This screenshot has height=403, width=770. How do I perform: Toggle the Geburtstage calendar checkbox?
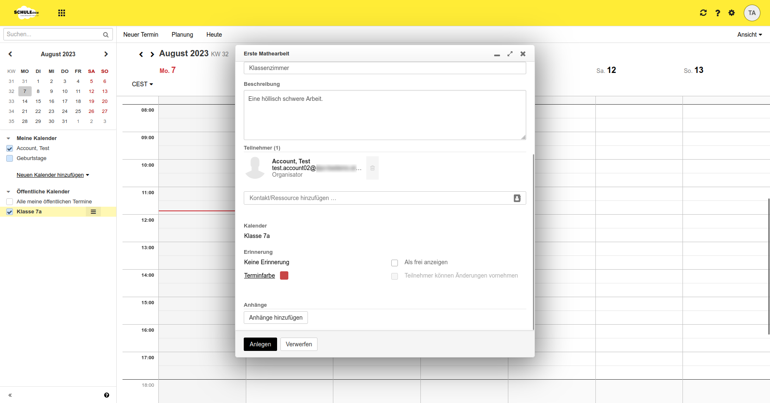click(x=10, y=158)
